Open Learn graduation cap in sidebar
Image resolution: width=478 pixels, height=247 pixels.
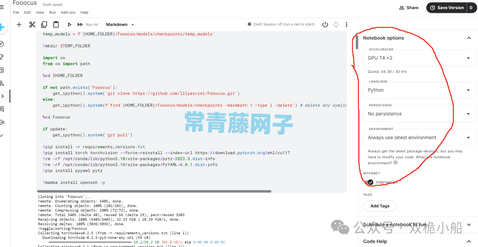[x=2, y=122]
